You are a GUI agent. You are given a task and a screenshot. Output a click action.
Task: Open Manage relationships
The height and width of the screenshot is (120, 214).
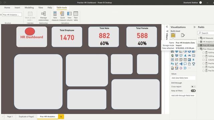43,16
